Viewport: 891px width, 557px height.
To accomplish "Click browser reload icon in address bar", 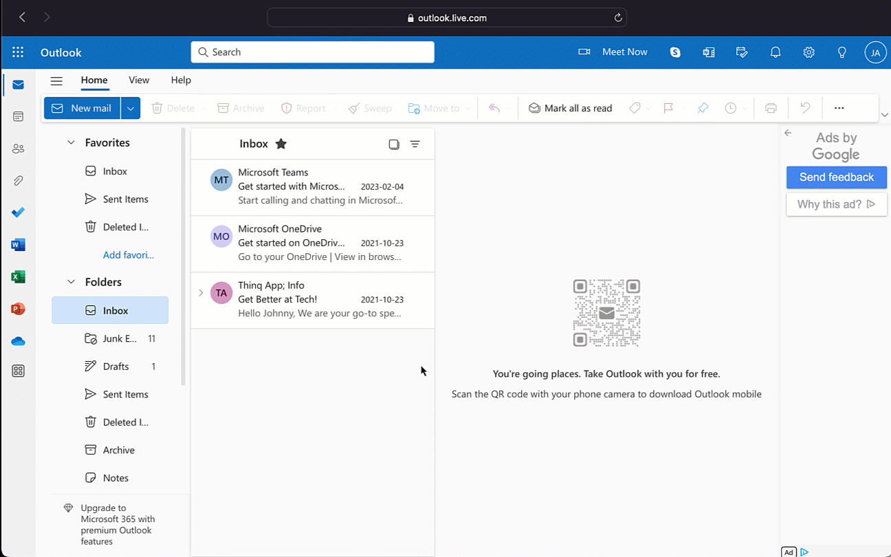I will click(x=618, y=18).
